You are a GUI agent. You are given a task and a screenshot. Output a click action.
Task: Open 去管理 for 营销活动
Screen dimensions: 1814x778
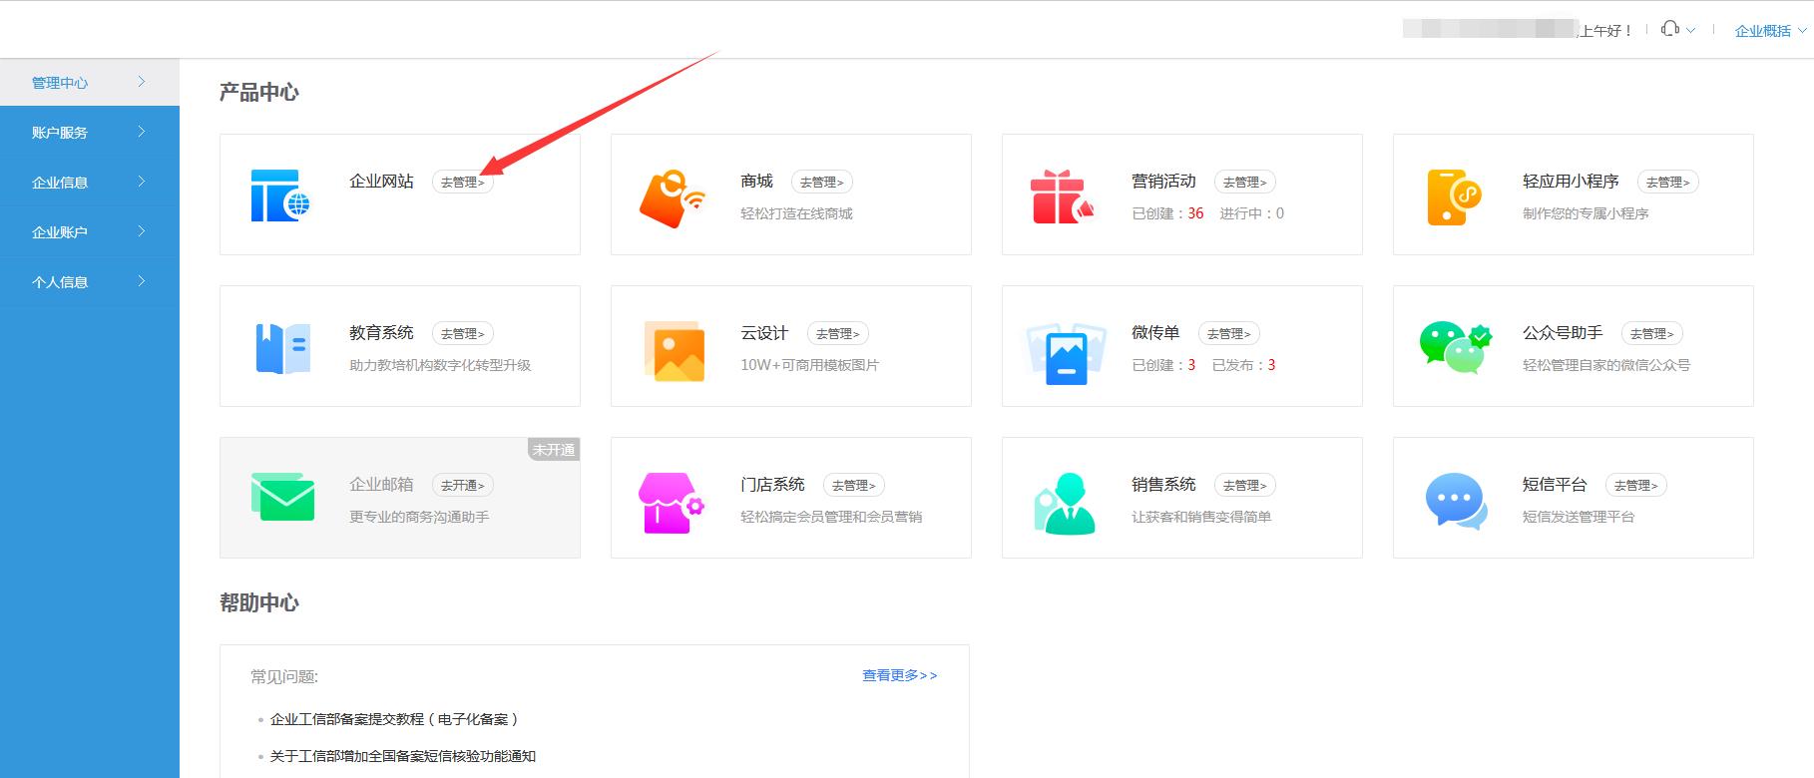1245,183
